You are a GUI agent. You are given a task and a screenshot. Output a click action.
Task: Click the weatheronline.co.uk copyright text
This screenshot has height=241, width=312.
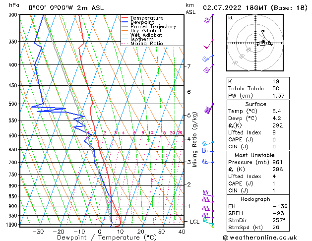[x=260, y=238]
